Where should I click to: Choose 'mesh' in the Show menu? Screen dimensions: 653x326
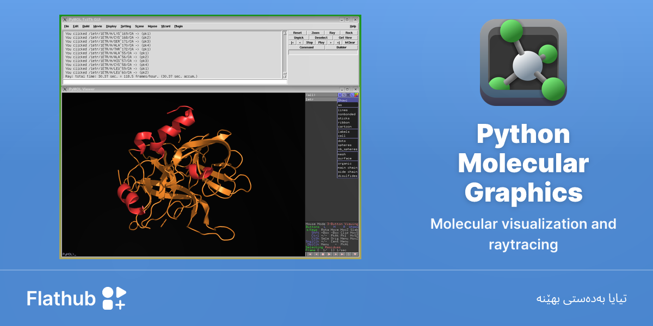pyautogui.click(x=348, y=154)
